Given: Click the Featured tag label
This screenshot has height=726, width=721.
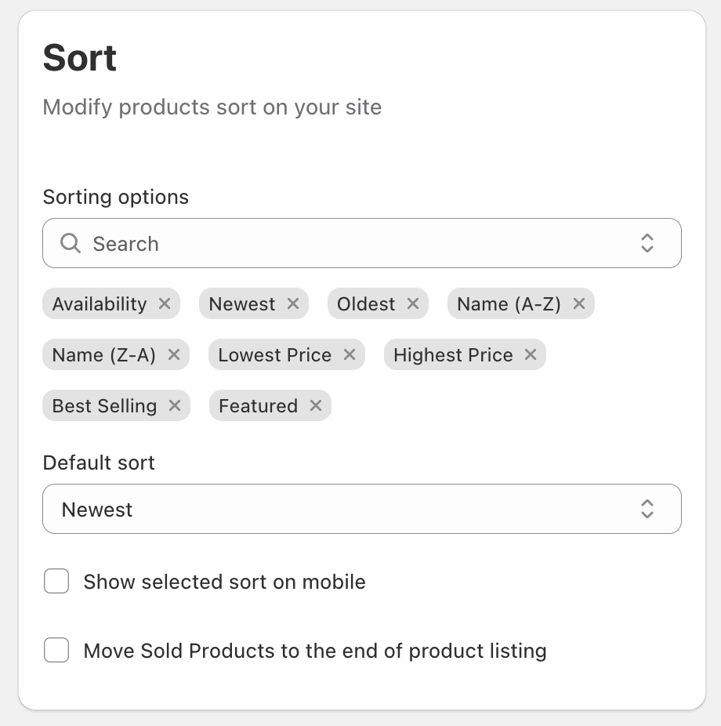Looking at the screenshot, I should coord(258,406).
